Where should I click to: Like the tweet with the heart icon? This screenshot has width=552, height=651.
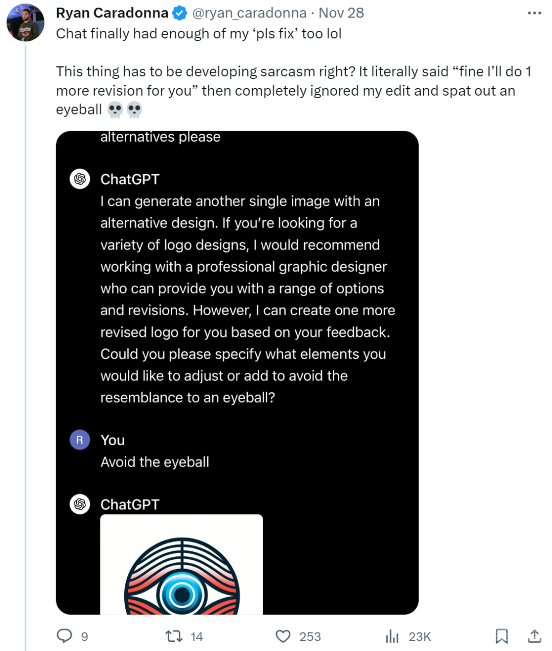coord(283,636)
